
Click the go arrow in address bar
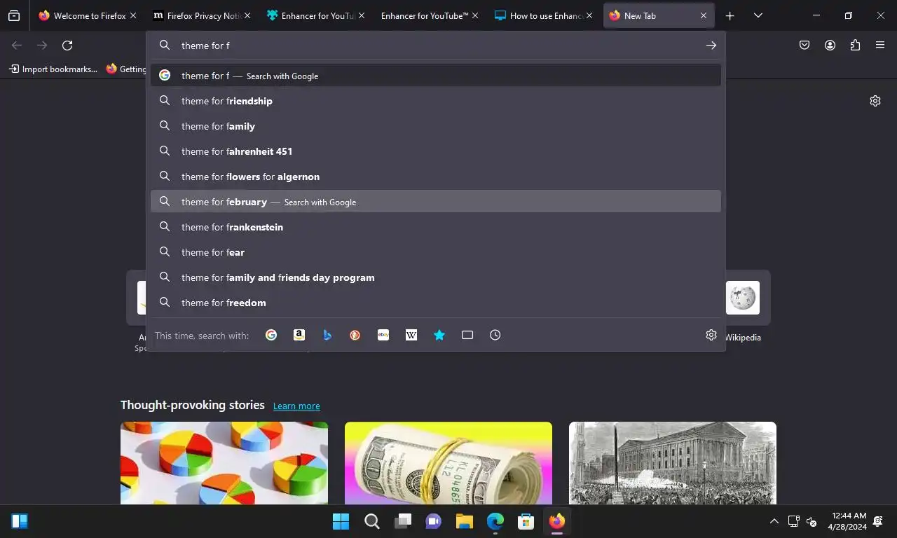pos(711,45)
